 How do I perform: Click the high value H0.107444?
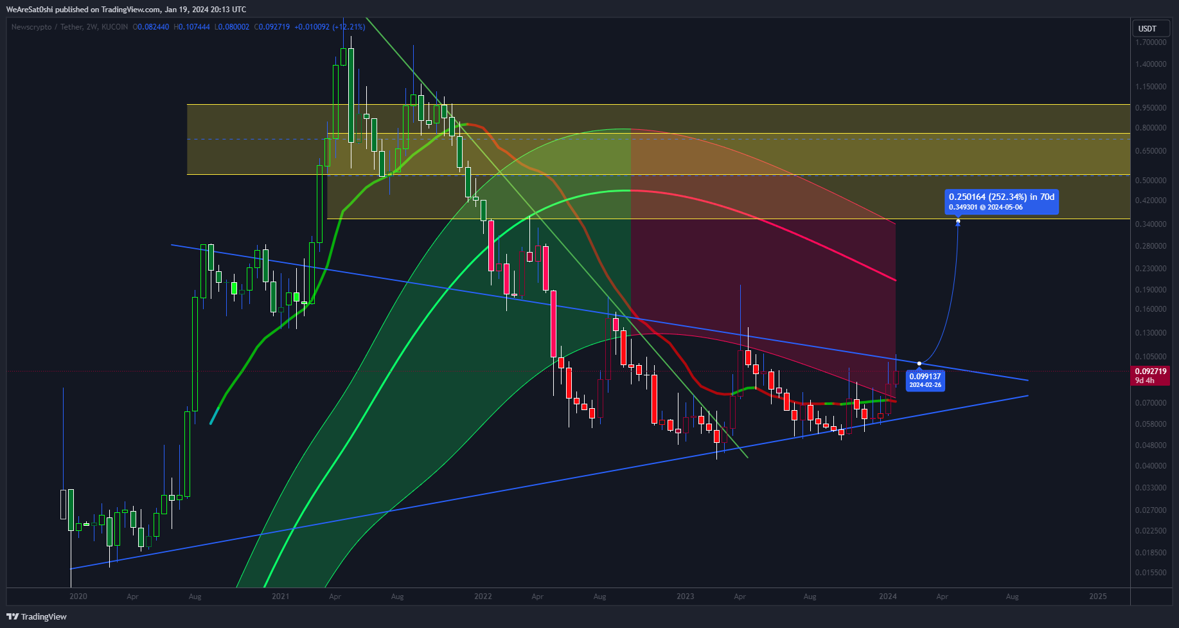point(192,27)
